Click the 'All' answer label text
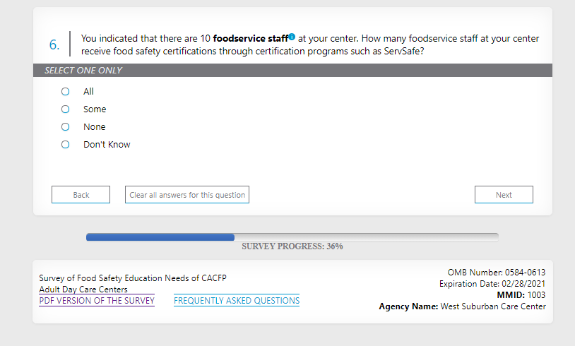 click(88, 92)
